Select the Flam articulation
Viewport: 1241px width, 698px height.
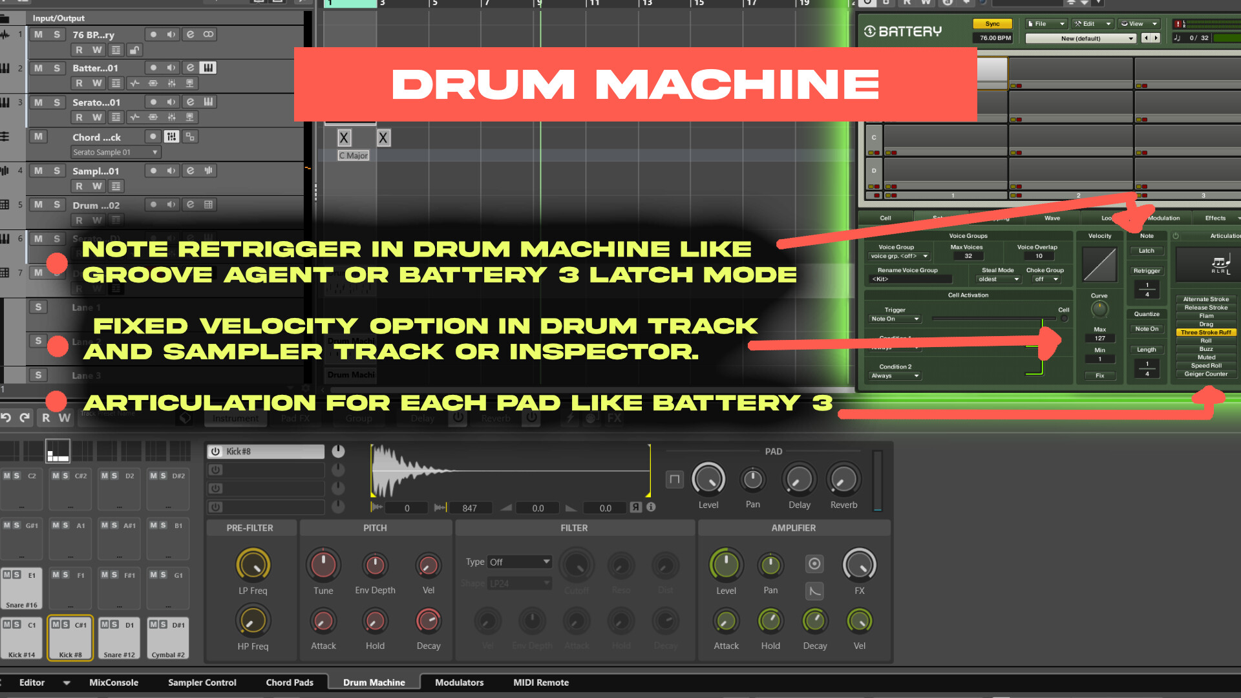pyautogui.click(x=1206, y=316)
